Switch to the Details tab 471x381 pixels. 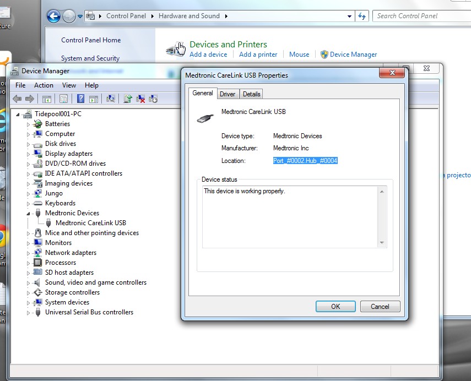[x=251, y=94]
